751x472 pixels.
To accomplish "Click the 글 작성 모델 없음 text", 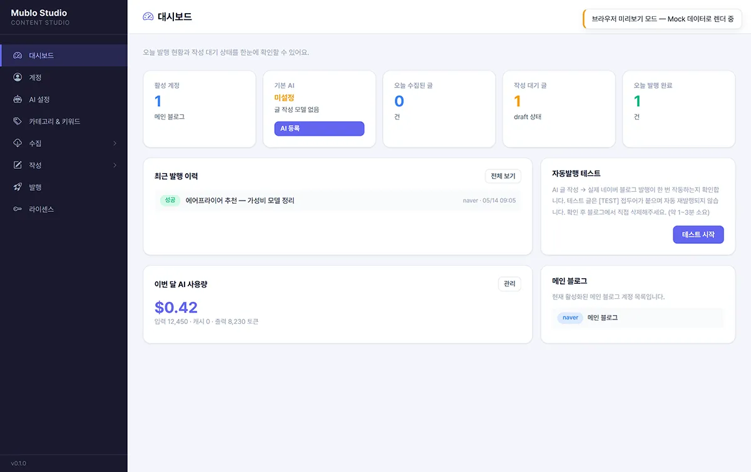I will [297, 109].
